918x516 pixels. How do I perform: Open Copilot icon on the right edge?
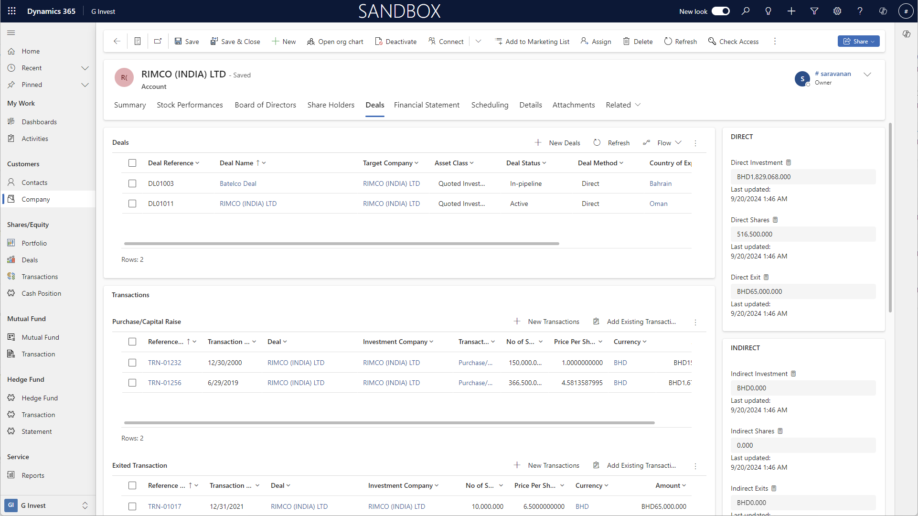(x=906, y=34)
